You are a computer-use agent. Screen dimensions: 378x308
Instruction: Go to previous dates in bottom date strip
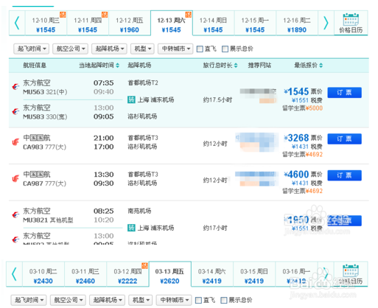click(14, 274)
